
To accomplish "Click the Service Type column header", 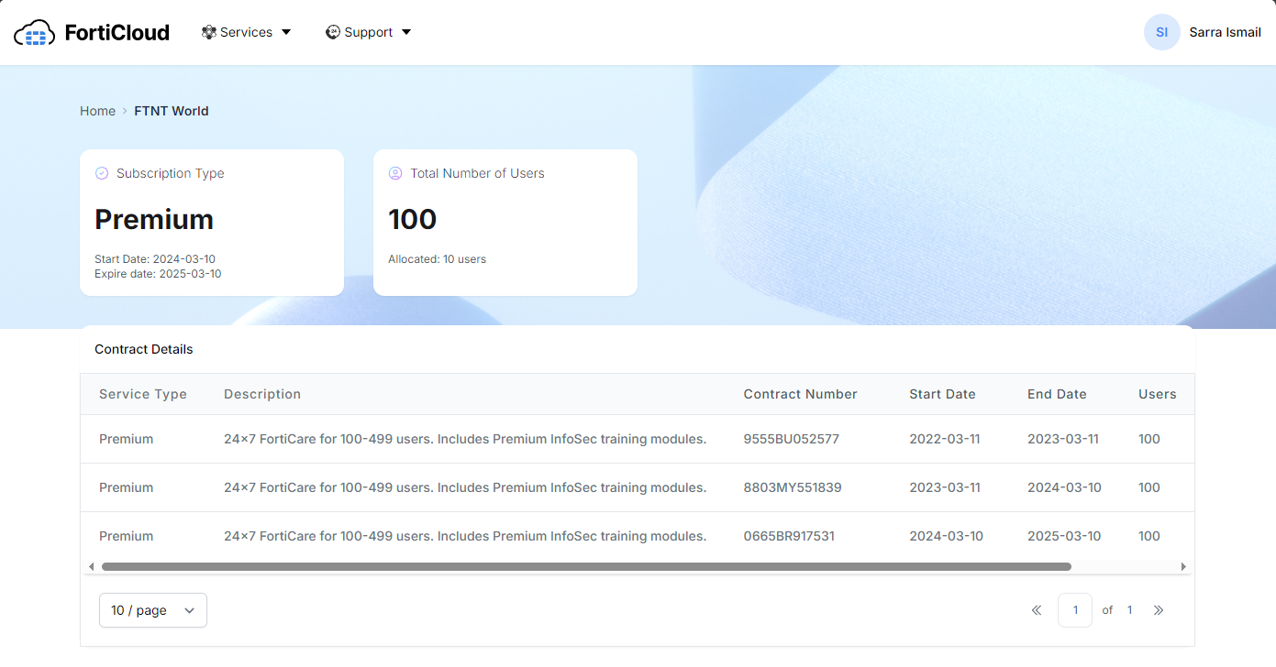I will [143, 394].
